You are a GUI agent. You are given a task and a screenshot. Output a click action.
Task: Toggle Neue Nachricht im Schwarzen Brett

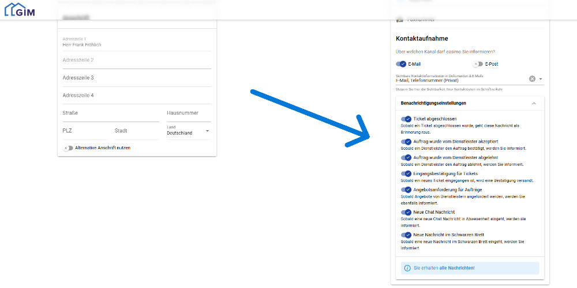406,235
